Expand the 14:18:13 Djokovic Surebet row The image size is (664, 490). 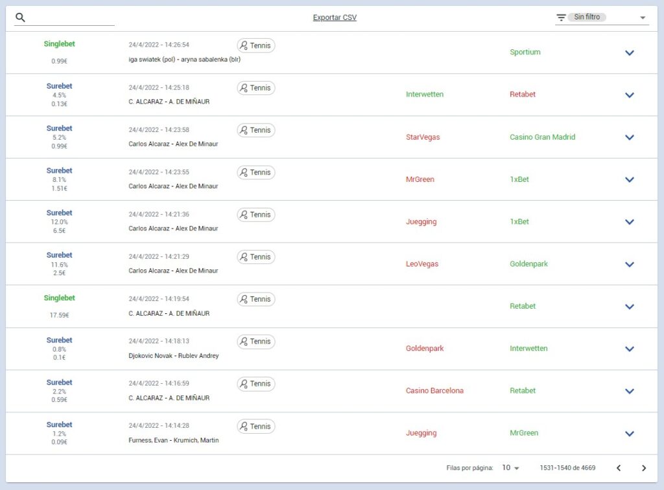point(629,349)
